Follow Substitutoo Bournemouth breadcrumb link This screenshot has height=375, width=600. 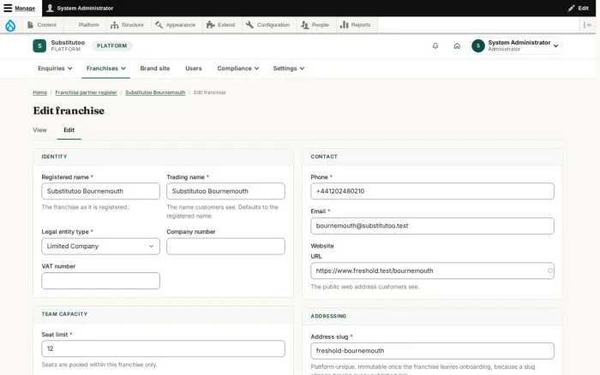155,92
